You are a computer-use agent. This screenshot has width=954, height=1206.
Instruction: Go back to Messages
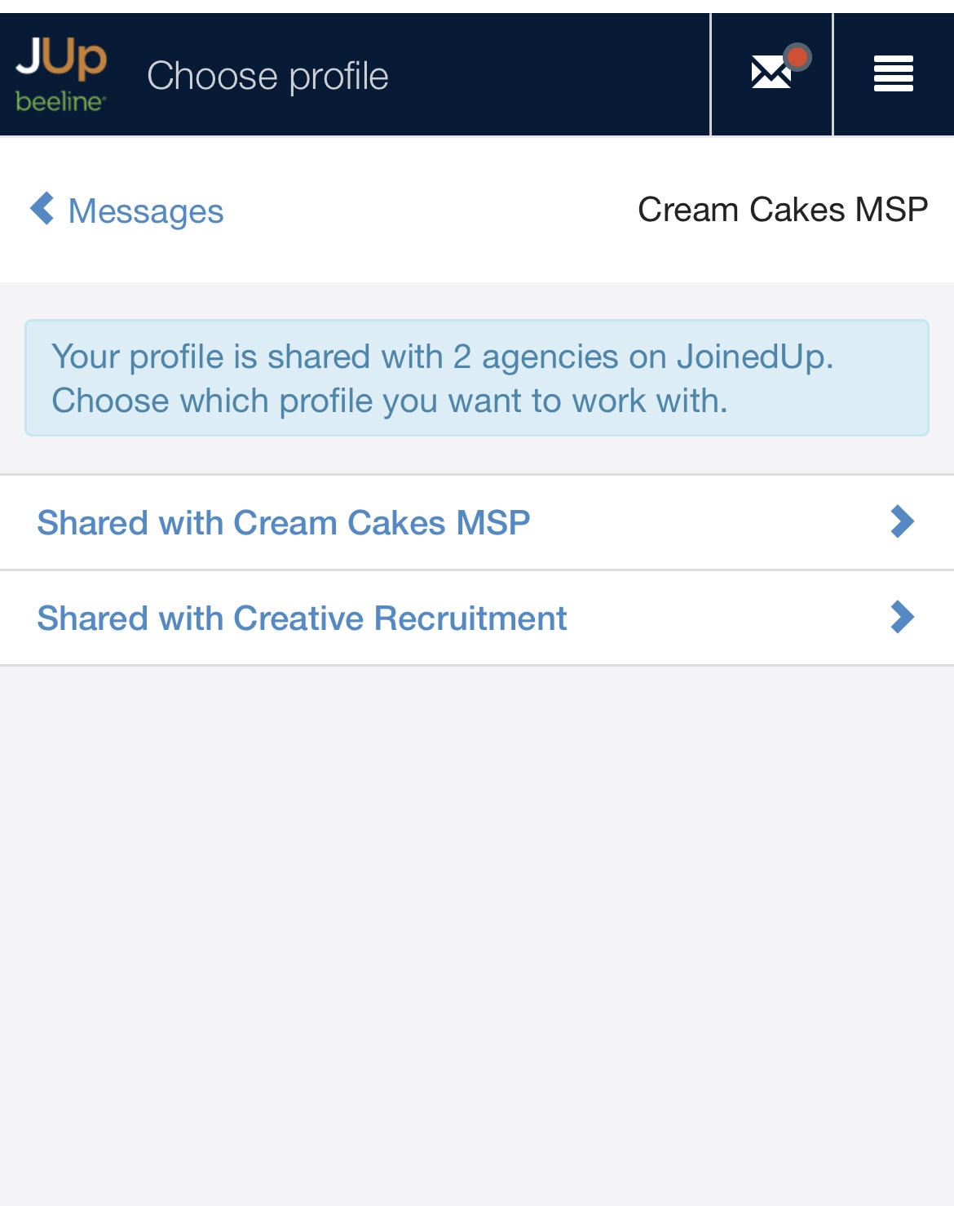coord(145,211)
